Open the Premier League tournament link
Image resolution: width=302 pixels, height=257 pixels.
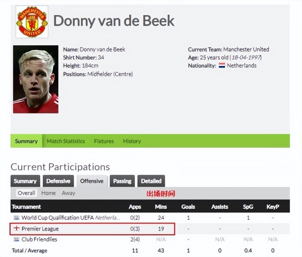point(40,229)
